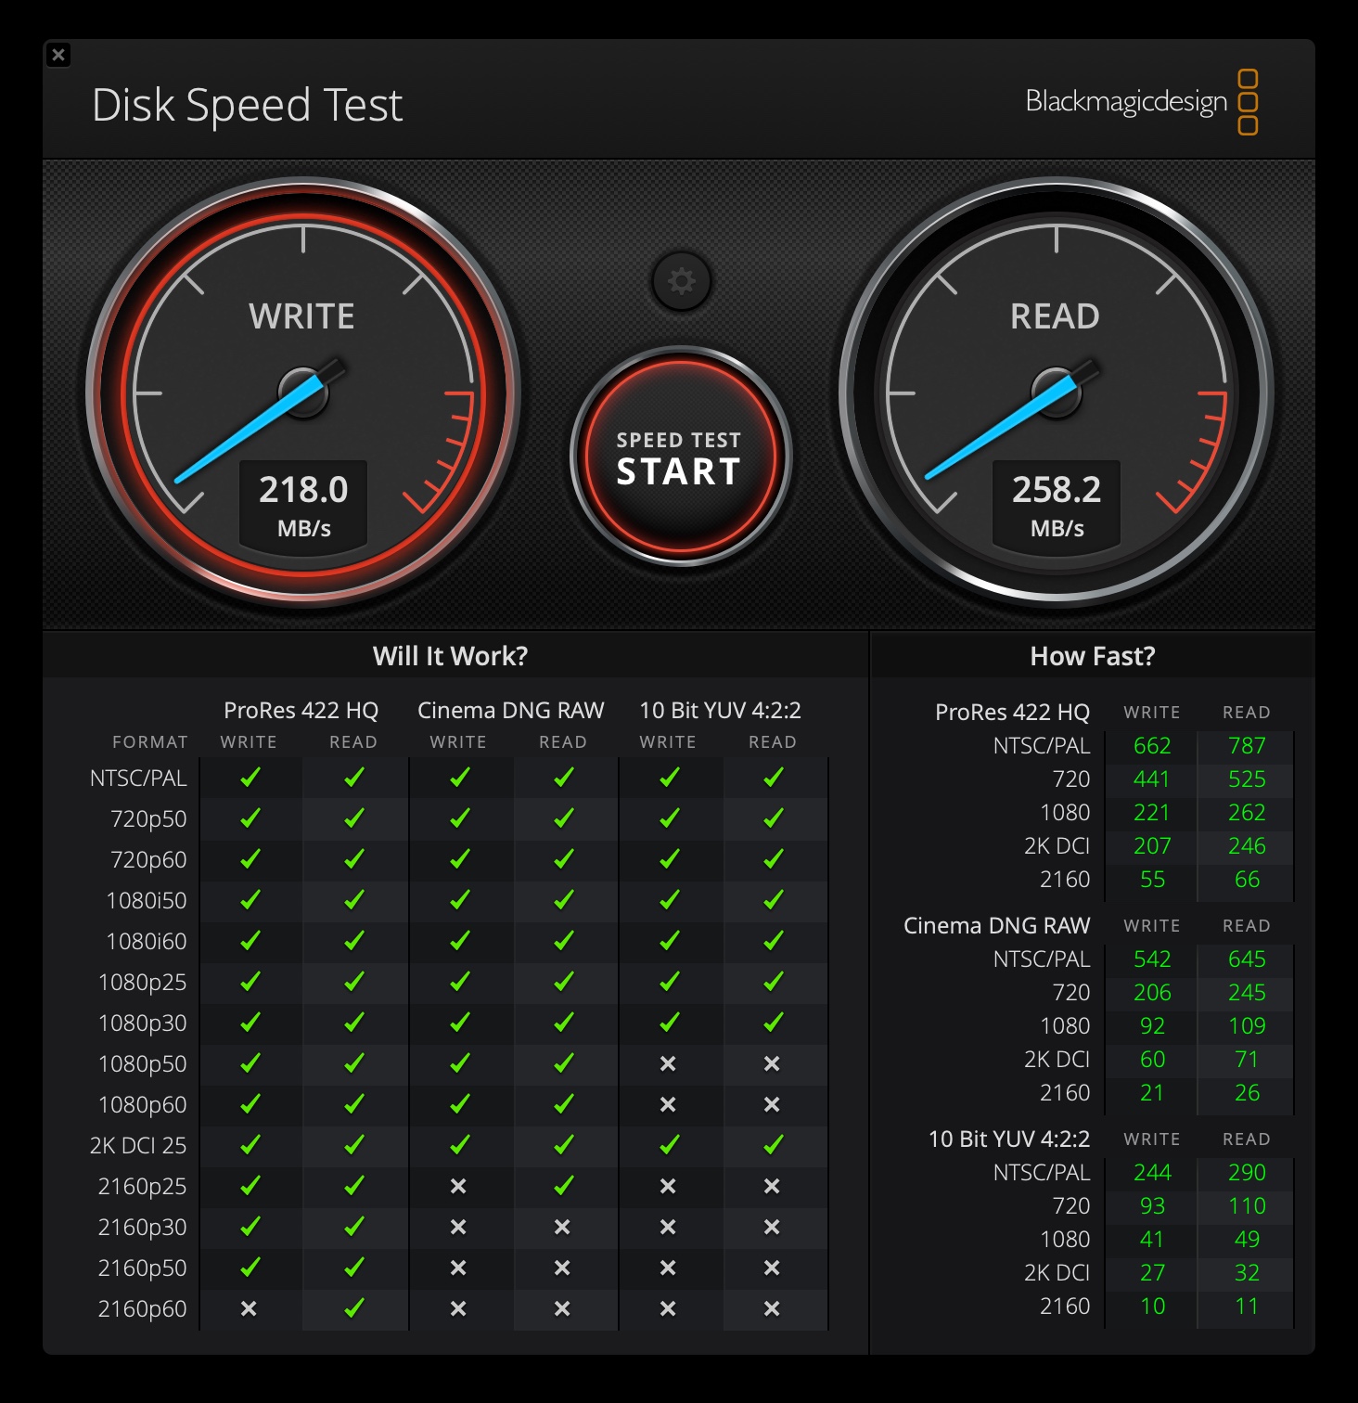
Task: Click the ProRes 422 HQ read checkmark for 720p50
Action: [x=353, y=818]
